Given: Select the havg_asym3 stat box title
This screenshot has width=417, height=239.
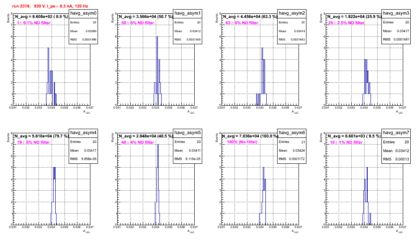Looking at the screenshot, I should tap(396, 13).
